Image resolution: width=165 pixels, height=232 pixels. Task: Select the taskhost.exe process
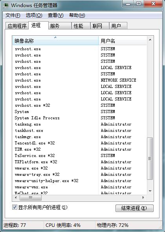[79, 130]
